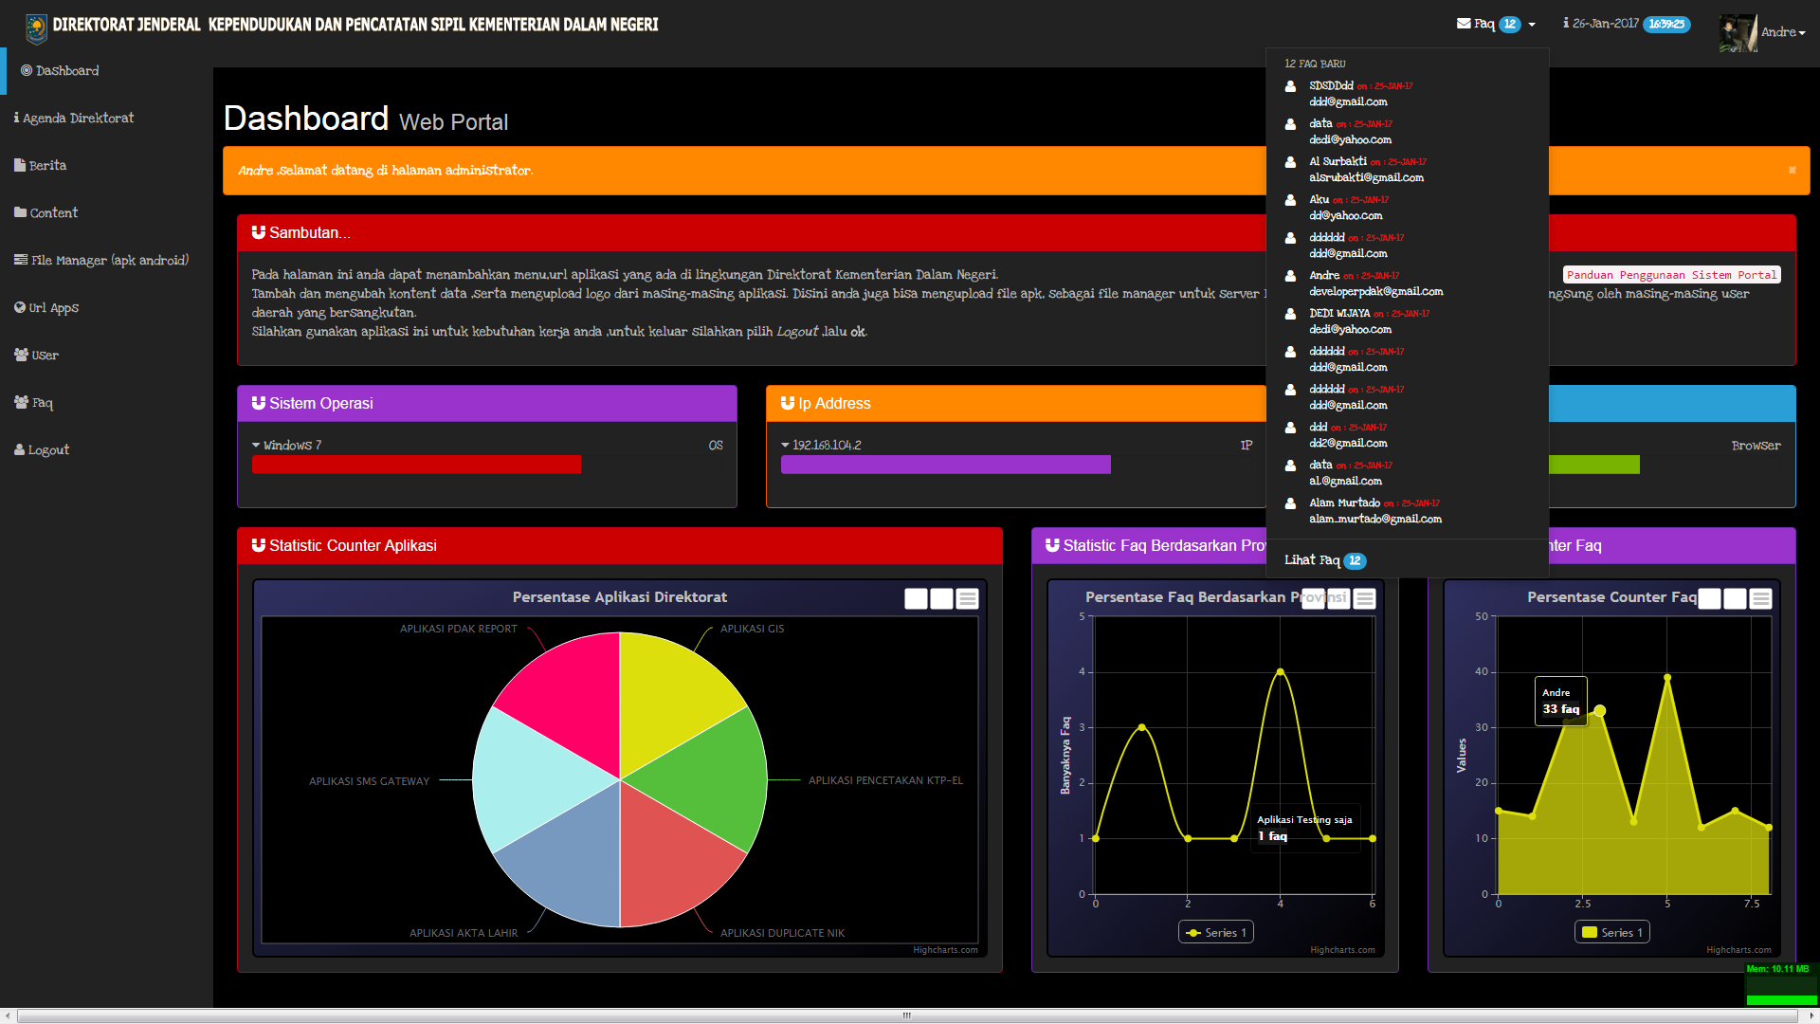
Task: Click the Faq envelope icon in header
Action: pyautogui.click(x=1464, y=24)
